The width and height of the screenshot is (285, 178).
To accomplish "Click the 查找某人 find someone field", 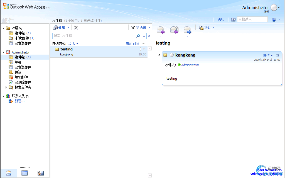I will [252, 19].
